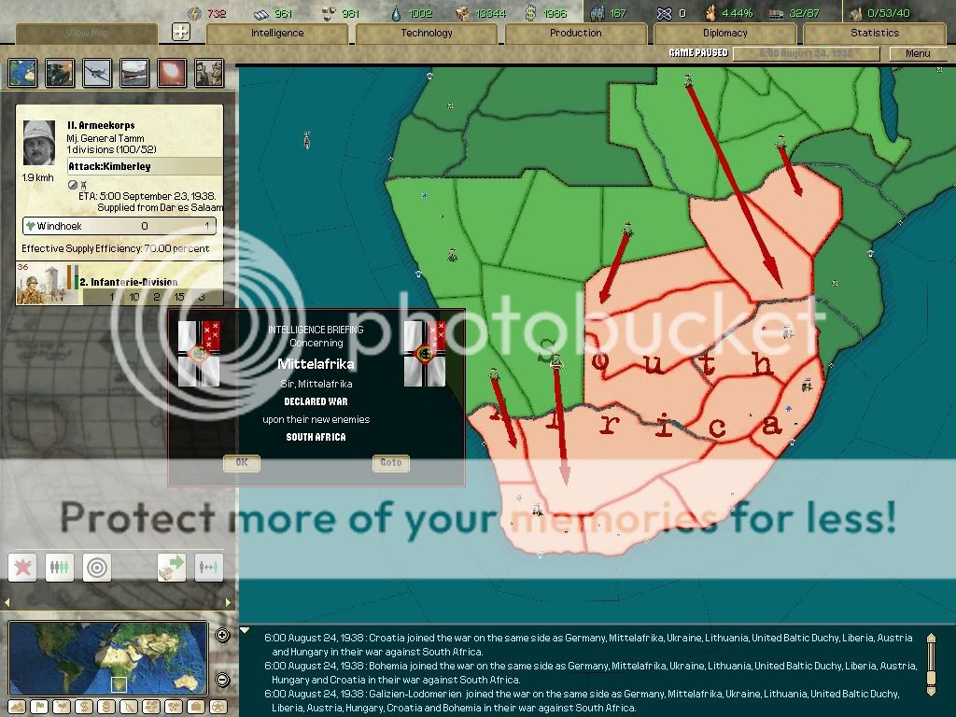Screen dimensions: 956x717
Task: Open the Technology tab
Action: point(426,33)
